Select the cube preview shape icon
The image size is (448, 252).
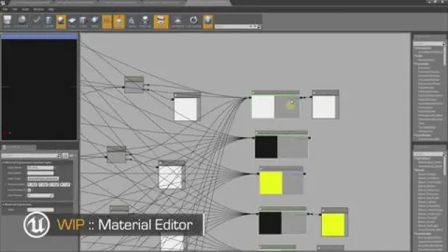tap(83, 22)
